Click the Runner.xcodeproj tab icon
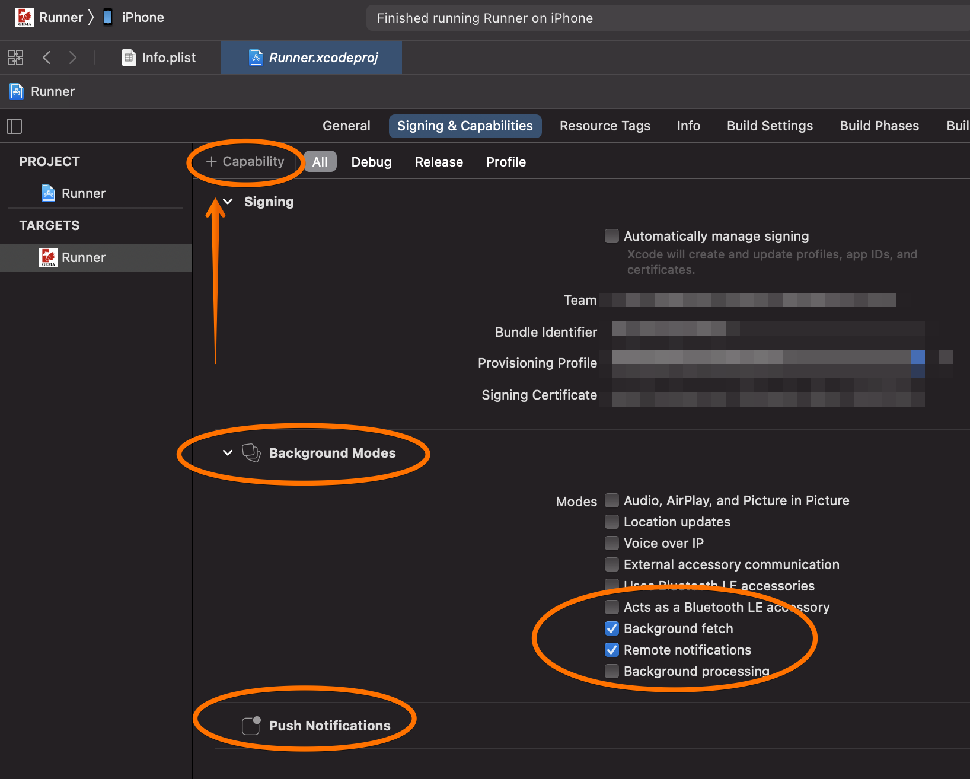This screenshot has height=779, width=970. pos(256,58)
